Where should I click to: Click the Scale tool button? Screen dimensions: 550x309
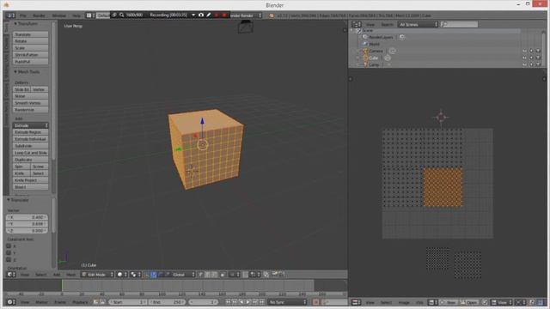click(x=31, y=48)
